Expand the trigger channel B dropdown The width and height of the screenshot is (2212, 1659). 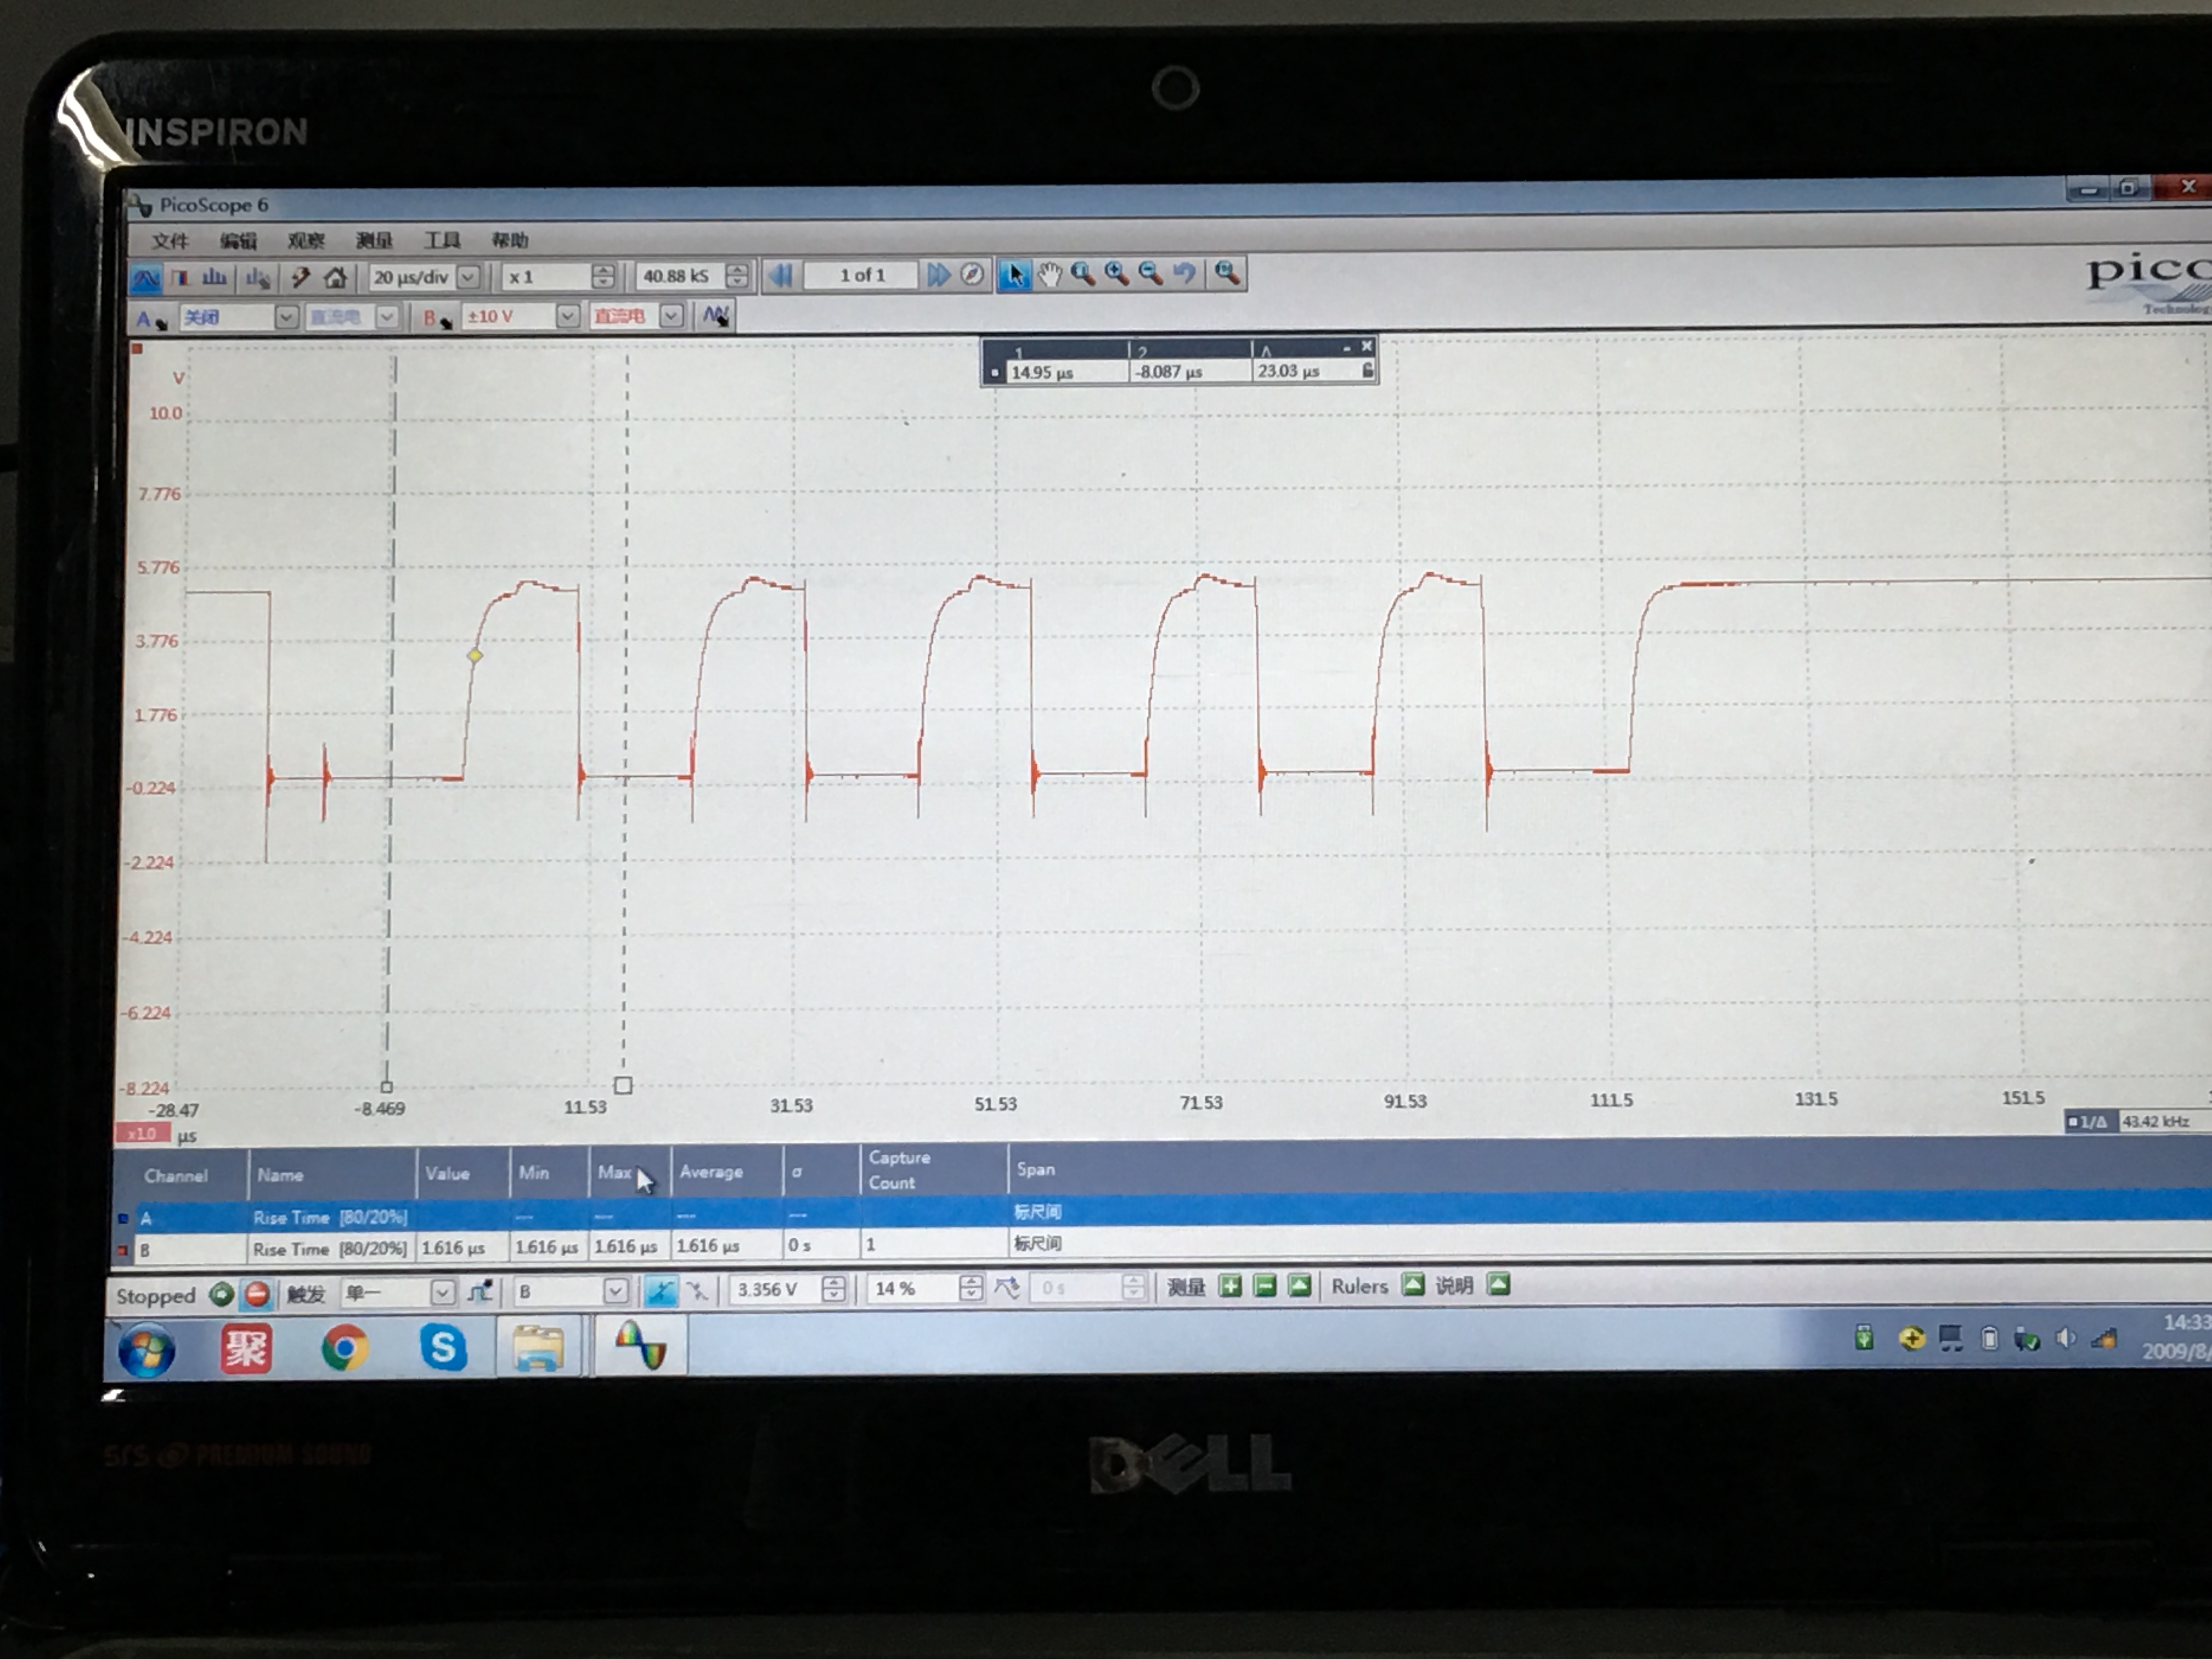(616, 1291)
